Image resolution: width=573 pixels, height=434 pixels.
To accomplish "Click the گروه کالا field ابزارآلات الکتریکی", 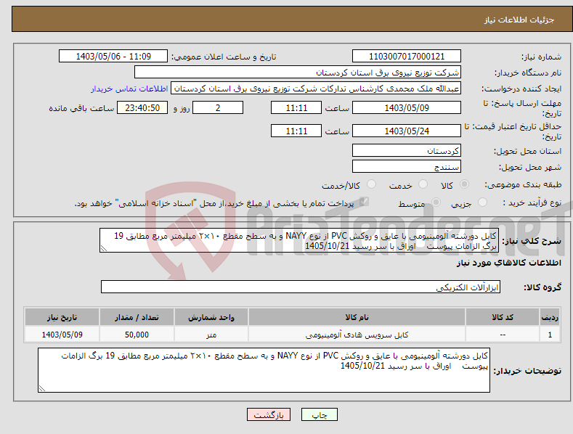I will pyautogui.click(x=301, y=287).
